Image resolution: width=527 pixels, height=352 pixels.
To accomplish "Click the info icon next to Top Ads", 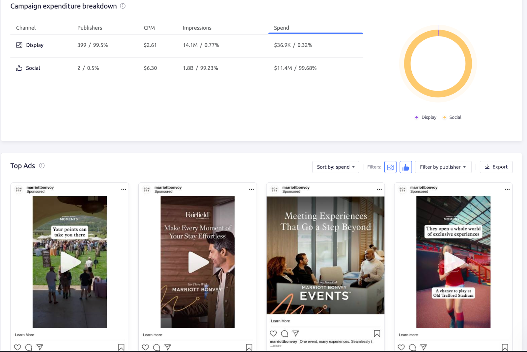I will pyautogui.click(x=42, y=166).
